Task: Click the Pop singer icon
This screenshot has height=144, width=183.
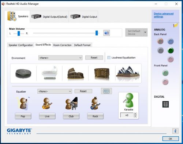Action: [x=23, y=103]
